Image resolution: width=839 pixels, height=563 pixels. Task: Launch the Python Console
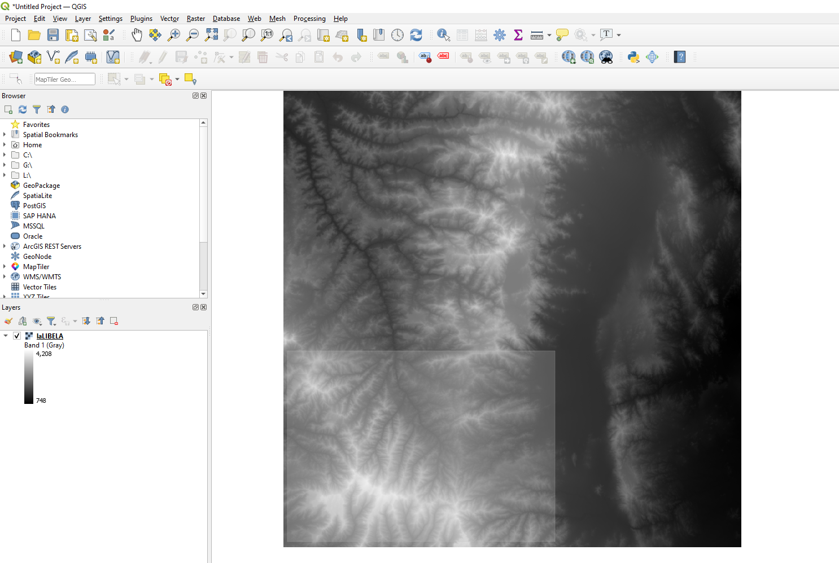(x=633, y=57)
